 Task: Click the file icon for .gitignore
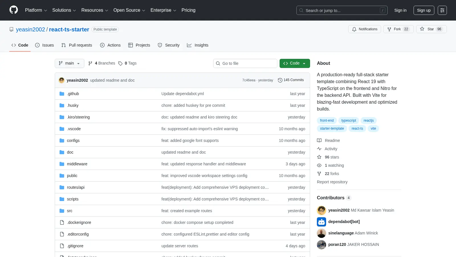[62, 246]
